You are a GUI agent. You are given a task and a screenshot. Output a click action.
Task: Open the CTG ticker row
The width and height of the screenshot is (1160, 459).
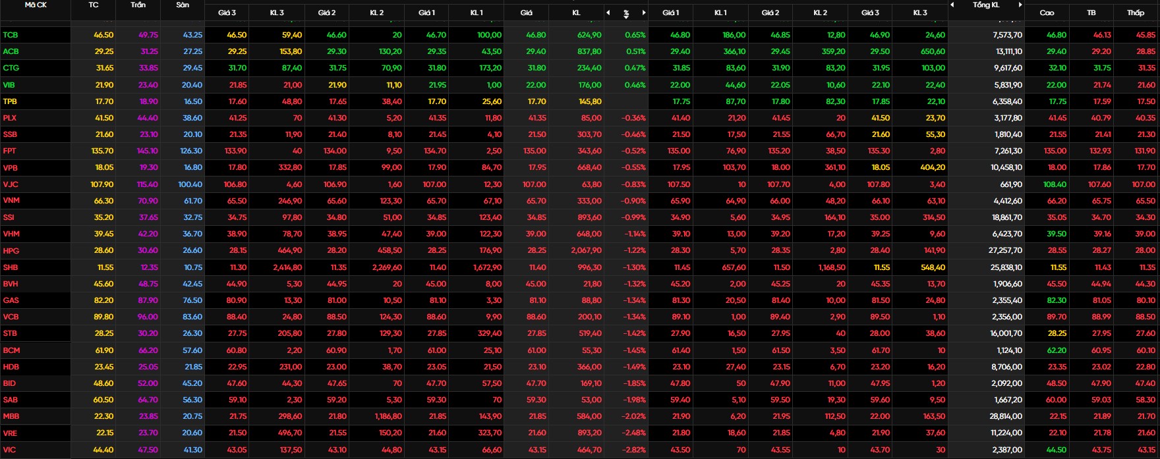click(11, 68)
